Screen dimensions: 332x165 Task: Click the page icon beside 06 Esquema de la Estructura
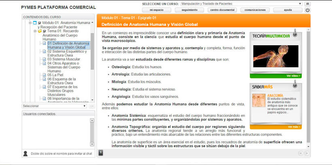(x=44, y=79)
